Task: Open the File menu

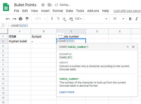Action: click(x=16, y=11)
